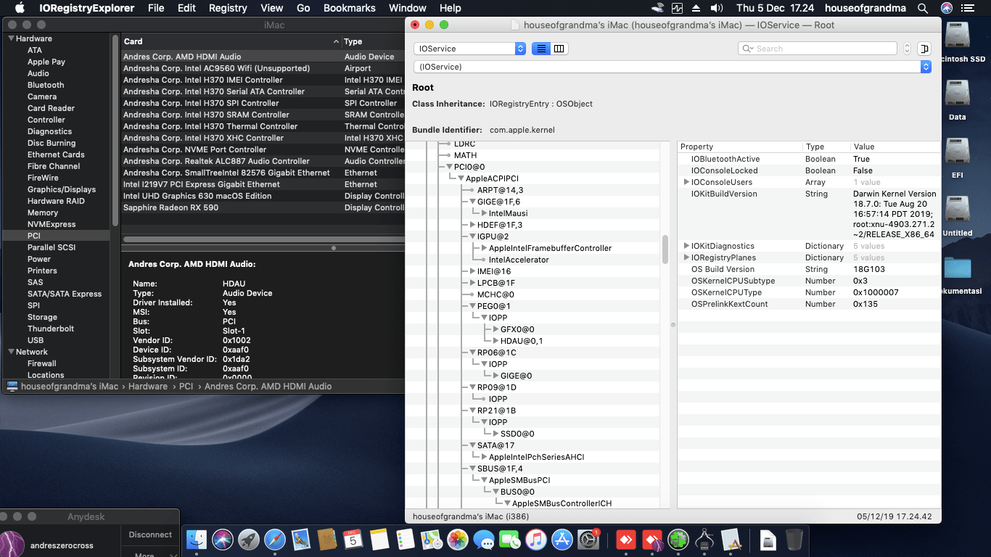Expand IOConsoleUsers array row
991x557 pixels.
pyautogui.click(x=686, y=182)
